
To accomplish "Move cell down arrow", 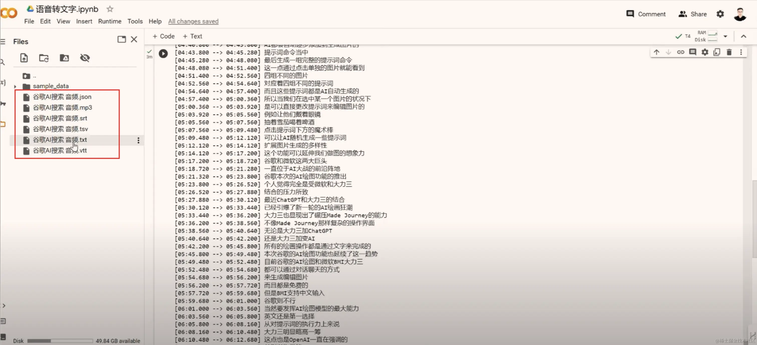I will coord(668,52).
